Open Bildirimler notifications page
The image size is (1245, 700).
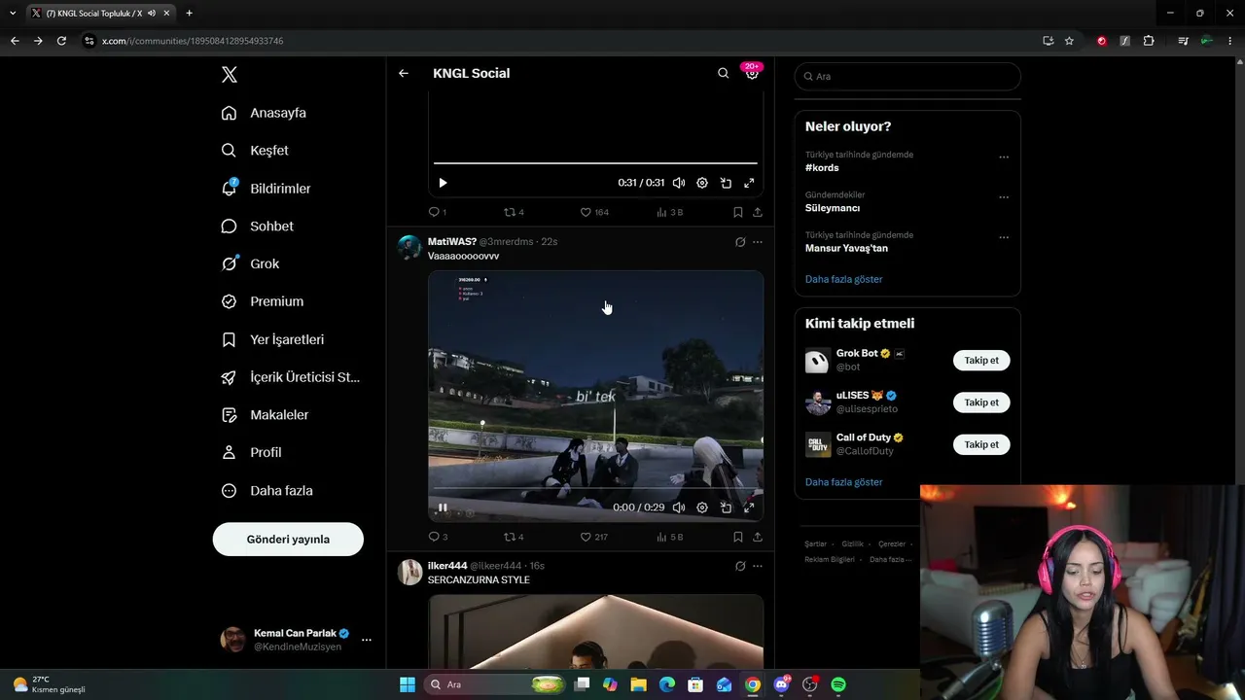point(266,189)
